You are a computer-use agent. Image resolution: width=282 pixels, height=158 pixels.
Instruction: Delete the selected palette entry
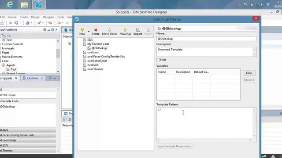coord(95,32)
